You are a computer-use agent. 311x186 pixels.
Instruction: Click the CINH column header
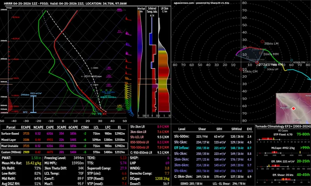[85, 128]
